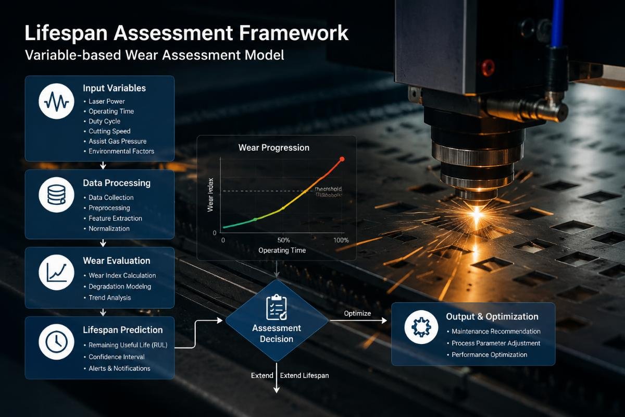Click the Variable-based Wear Assessment Model subtitle
Image resolution: width=625 pixels, height=417 pixels.
tap(155, 55)
